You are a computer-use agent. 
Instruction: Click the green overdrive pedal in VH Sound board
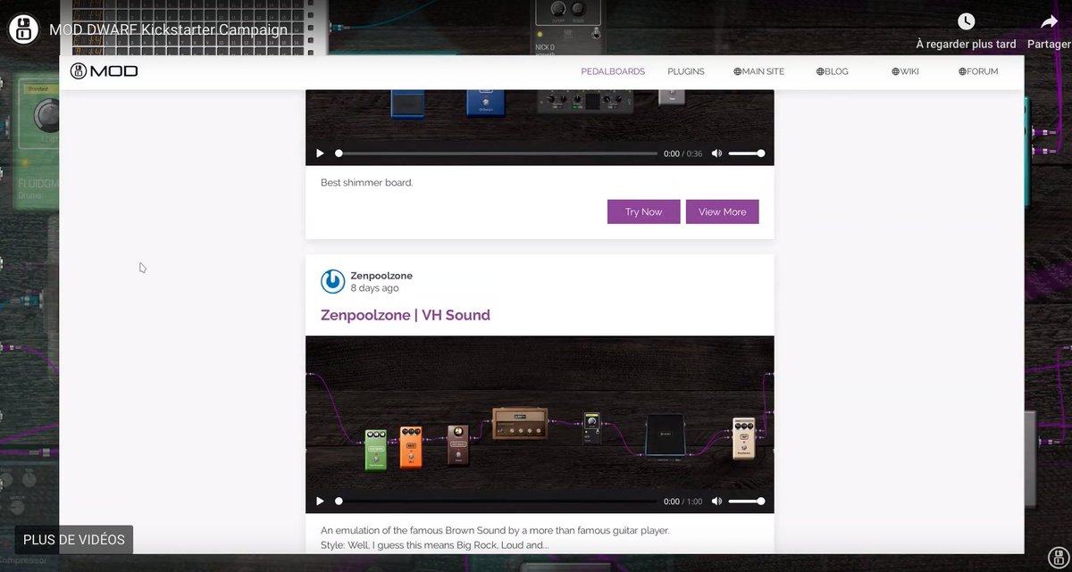pyautogui.click(x=376, y=449)
